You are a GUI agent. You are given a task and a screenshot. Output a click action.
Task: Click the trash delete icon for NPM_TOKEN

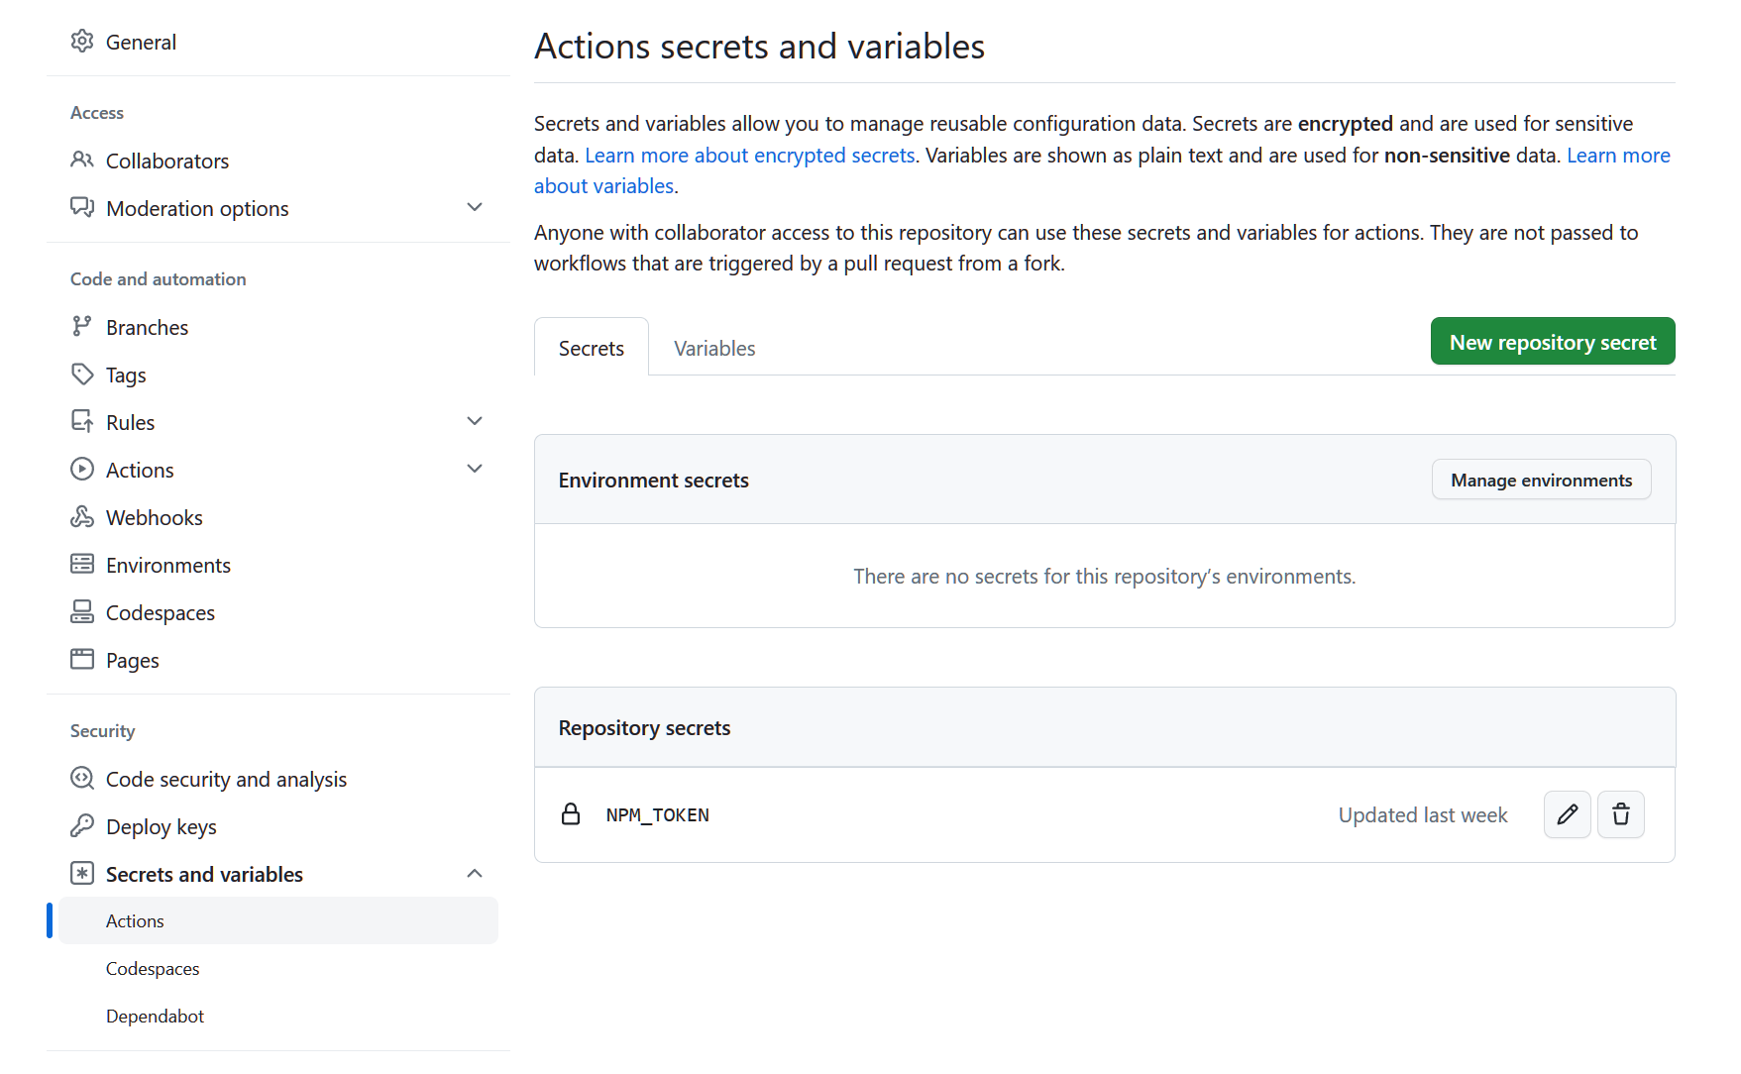tap(1620, 814)
